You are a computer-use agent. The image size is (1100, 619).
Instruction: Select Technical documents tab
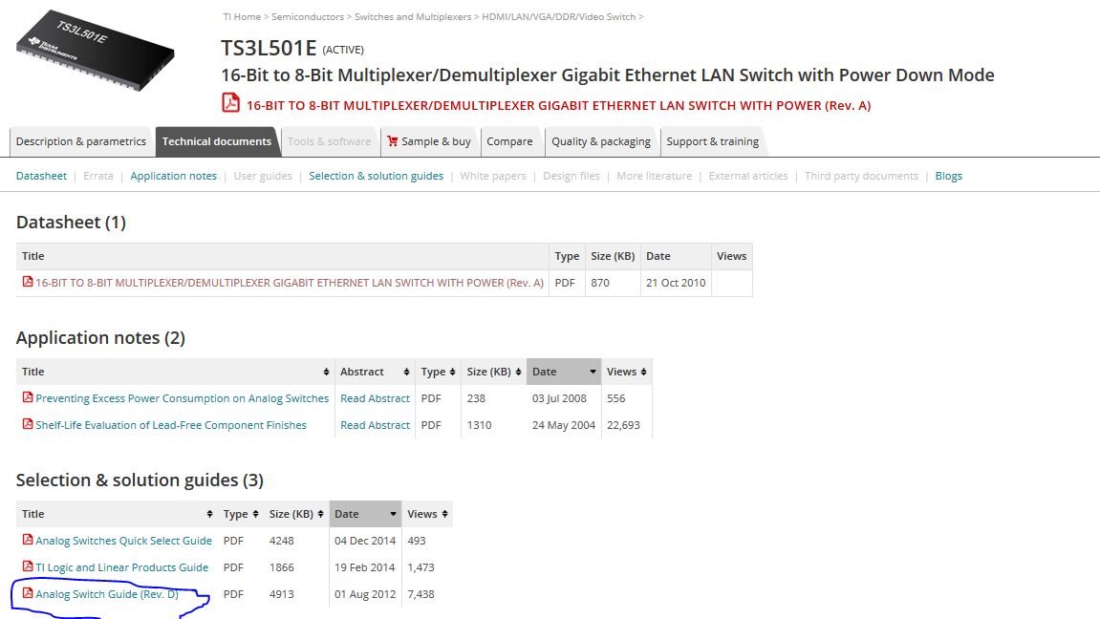tap(216, 141)
